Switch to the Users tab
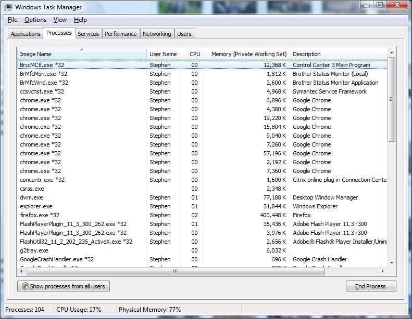 (184, 34)
